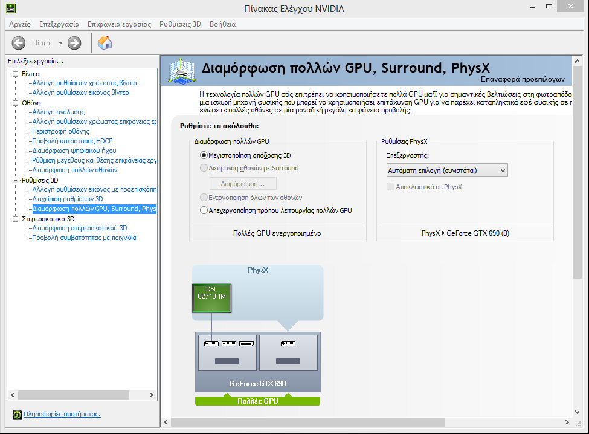
Task: Click main panel scroll up arrow
Action: point(577,61)
